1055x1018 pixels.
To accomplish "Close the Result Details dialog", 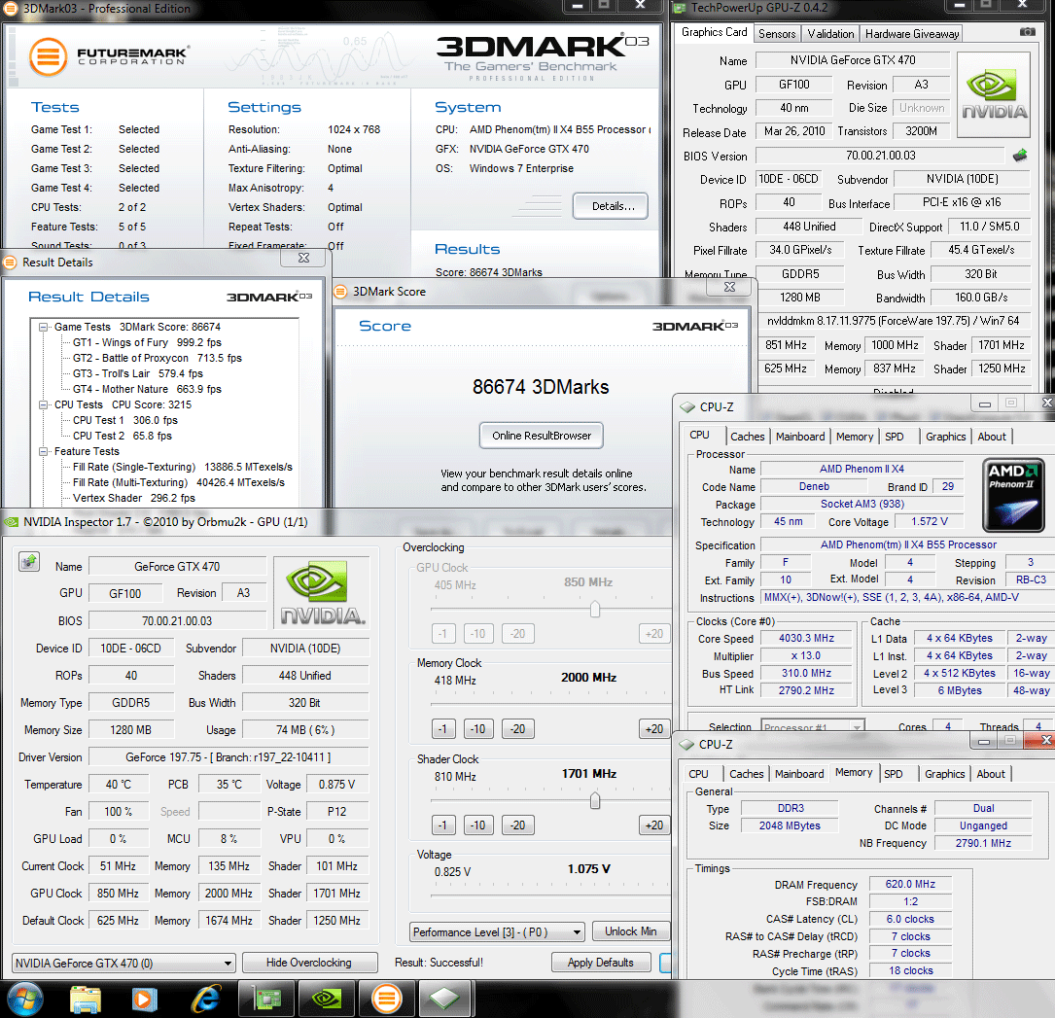I will coord(303,258).
